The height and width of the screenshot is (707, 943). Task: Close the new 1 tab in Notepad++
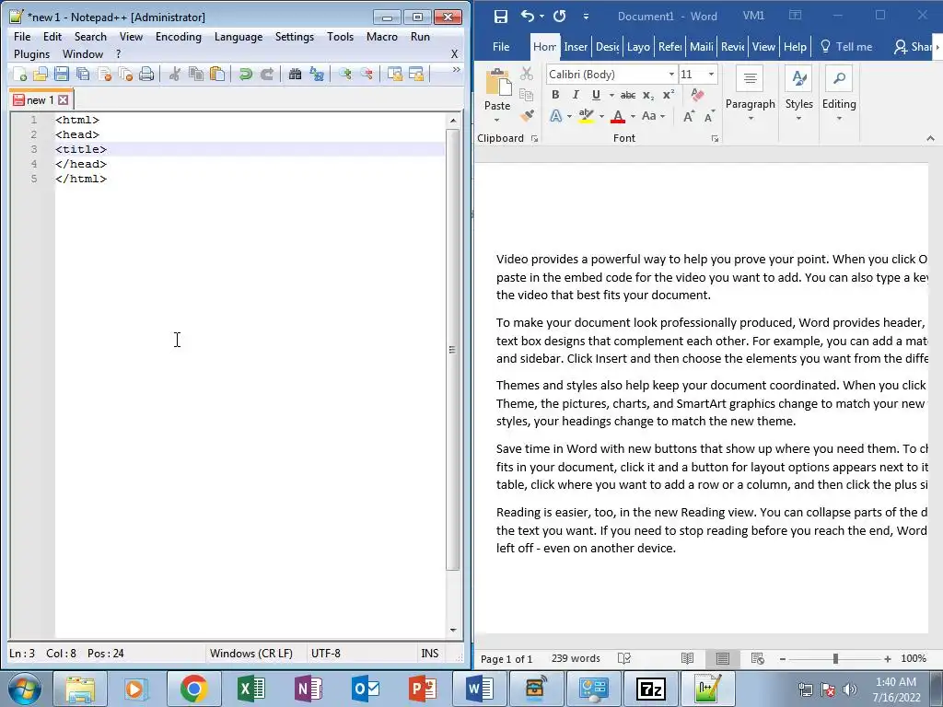pos(64,99)
